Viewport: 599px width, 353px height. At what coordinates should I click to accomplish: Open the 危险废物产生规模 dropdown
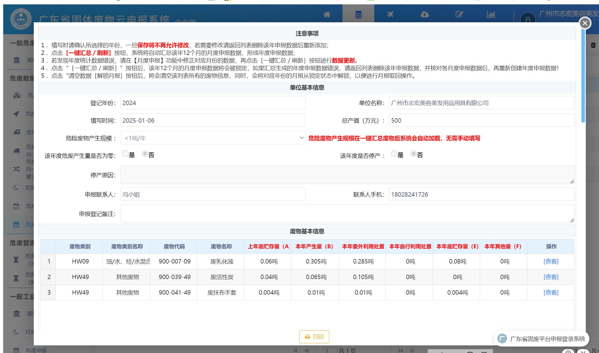213,138
